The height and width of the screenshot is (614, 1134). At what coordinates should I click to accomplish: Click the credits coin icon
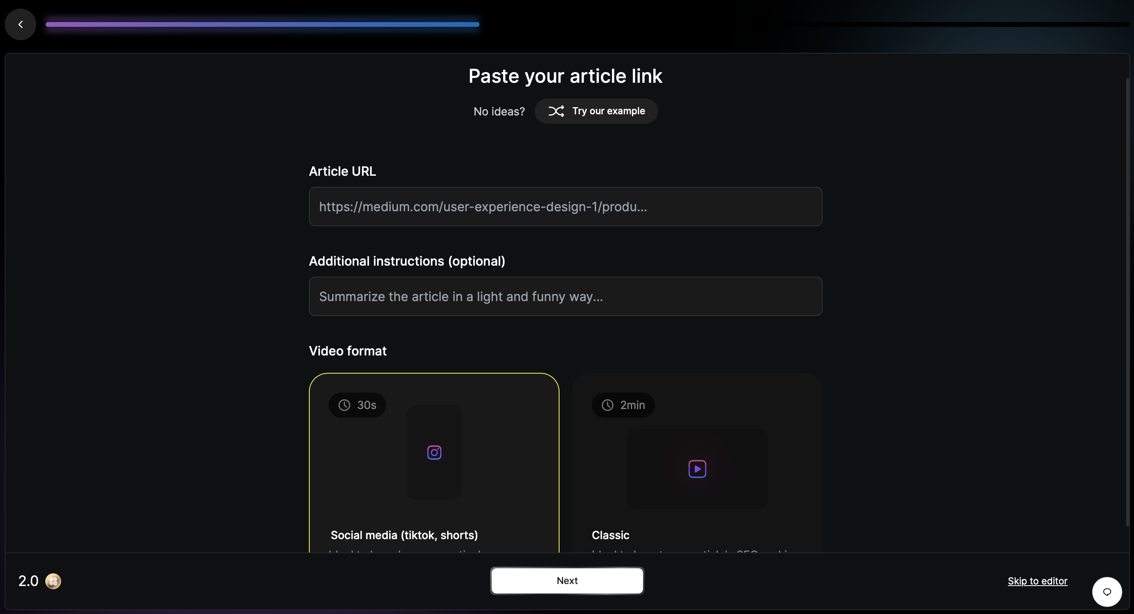click(x=53, y=581)
